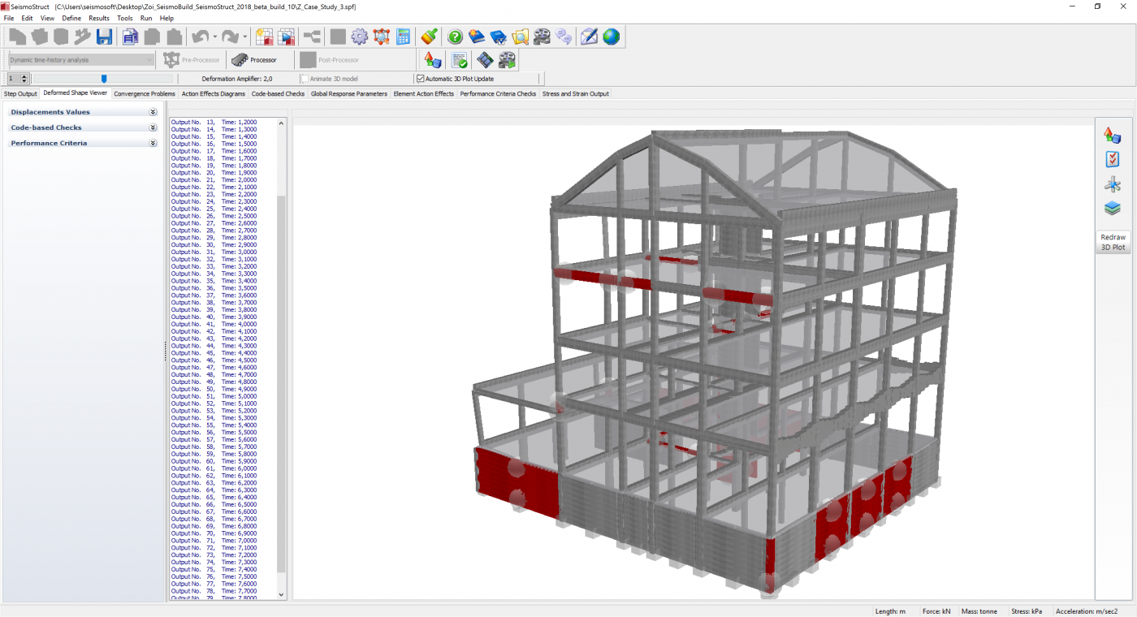
Task: Switch to the Global Response Parameters tab
Action: pos(349,94)
